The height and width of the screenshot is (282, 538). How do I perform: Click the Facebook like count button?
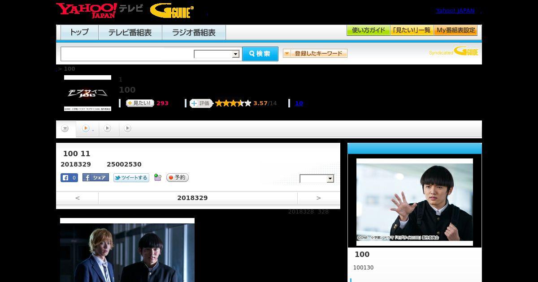pos(69,178)
